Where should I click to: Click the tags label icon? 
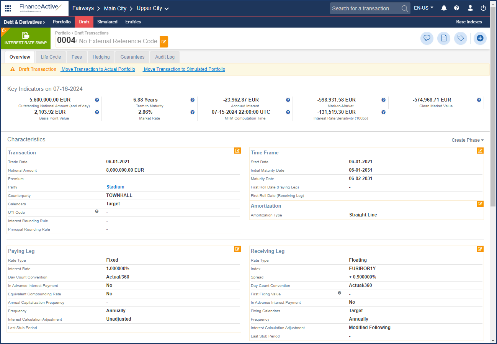[461, 38]
